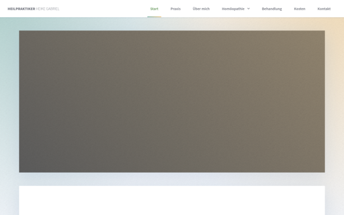Image resolution: width=344 pixels, height=215 pixels.
Task: Go to the Praxis page
Action: click(x=175, y=9)
